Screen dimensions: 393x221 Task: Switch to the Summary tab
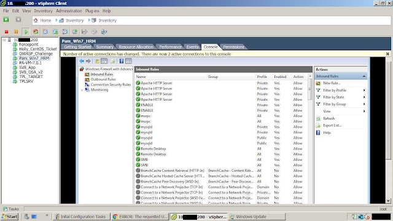click(105, 47)
